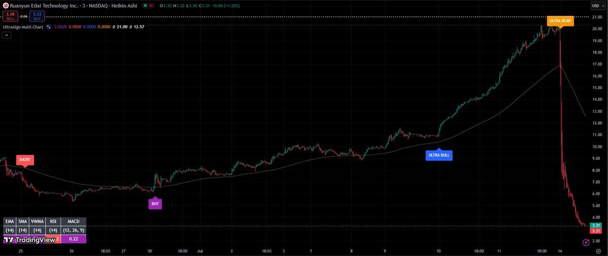This screenshot has height=256, width=608.
Task: Click the purple BUY signal label
Action: [x=155, y=204]
